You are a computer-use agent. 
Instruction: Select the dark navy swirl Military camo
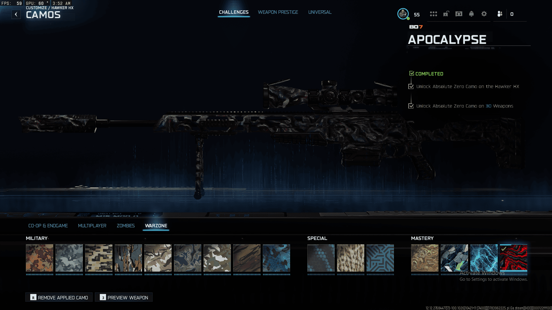coord(188,258)
